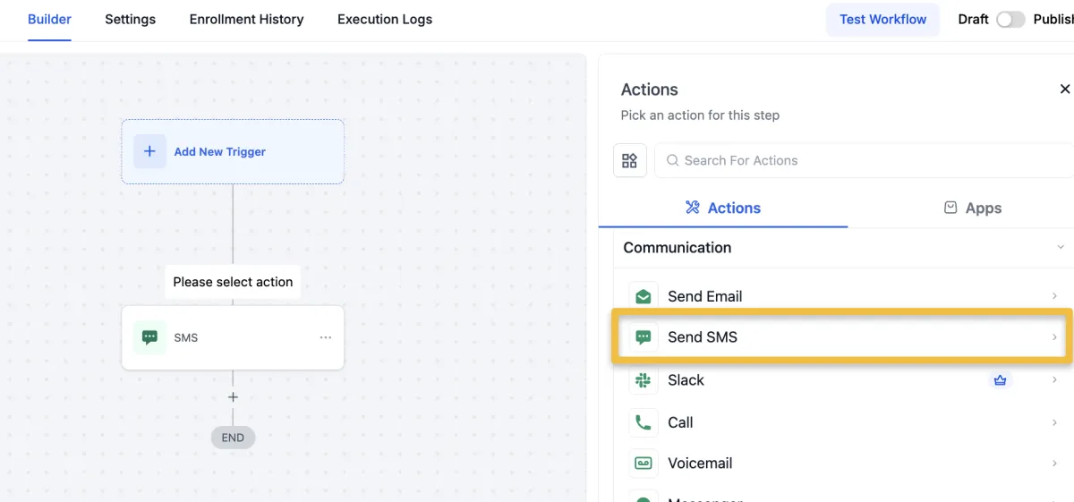Viewport: 1074px width, 502px height.
Task: Open the Enrollment History tab
Action: 246,20
